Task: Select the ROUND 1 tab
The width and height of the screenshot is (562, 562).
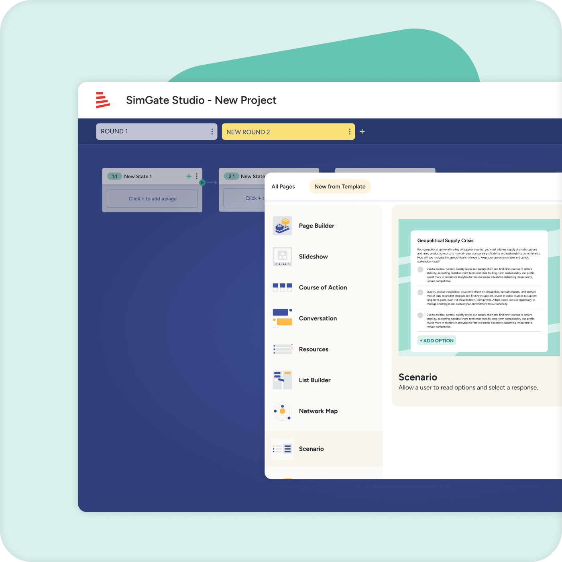Action: click(x=157, y=132)
